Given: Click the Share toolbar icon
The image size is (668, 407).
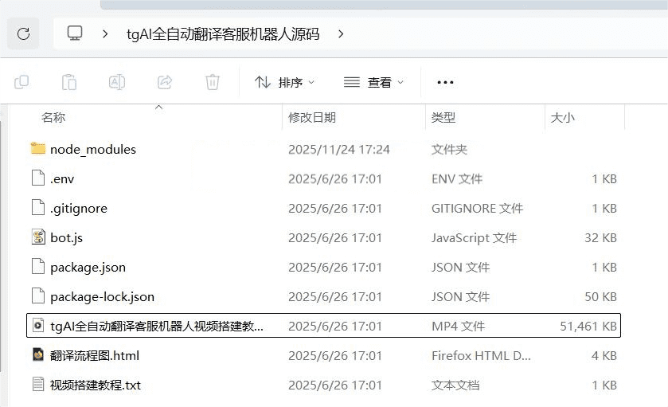Looking at the screenshot, I should click(165, 82).
